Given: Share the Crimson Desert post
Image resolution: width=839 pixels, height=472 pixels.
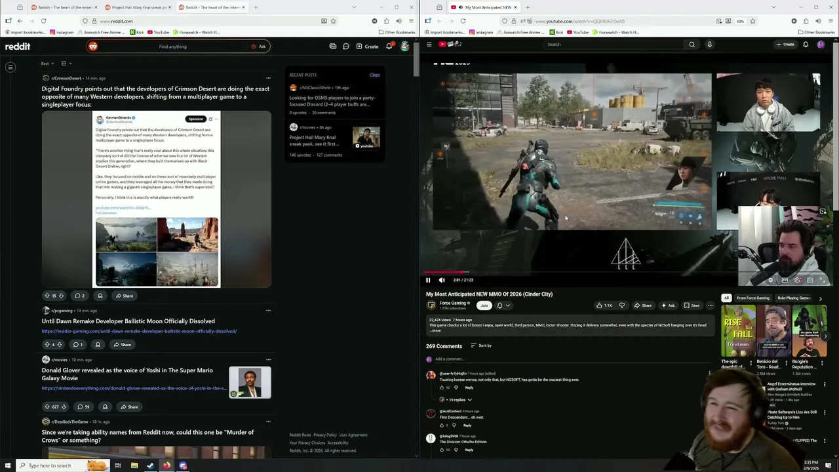Looking at the screenshot, I should [124, 296].
